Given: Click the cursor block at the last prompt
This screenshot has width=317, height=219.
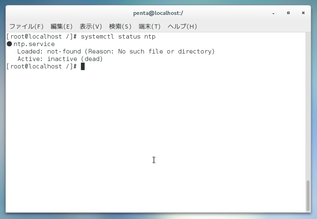Looking at the screenshot, I should pos(83,66).
